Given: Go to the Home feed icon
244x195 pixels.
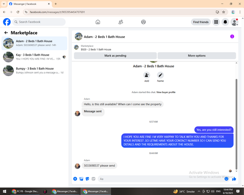Looking at the screenshot, I should coord(98,22).
